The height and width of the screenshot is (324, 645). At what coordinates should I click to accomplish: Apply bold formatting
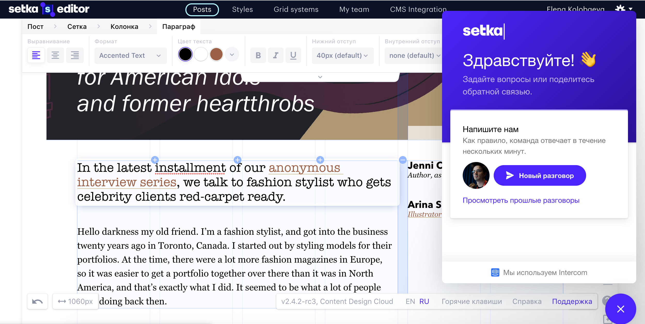(x=258, y=55)
